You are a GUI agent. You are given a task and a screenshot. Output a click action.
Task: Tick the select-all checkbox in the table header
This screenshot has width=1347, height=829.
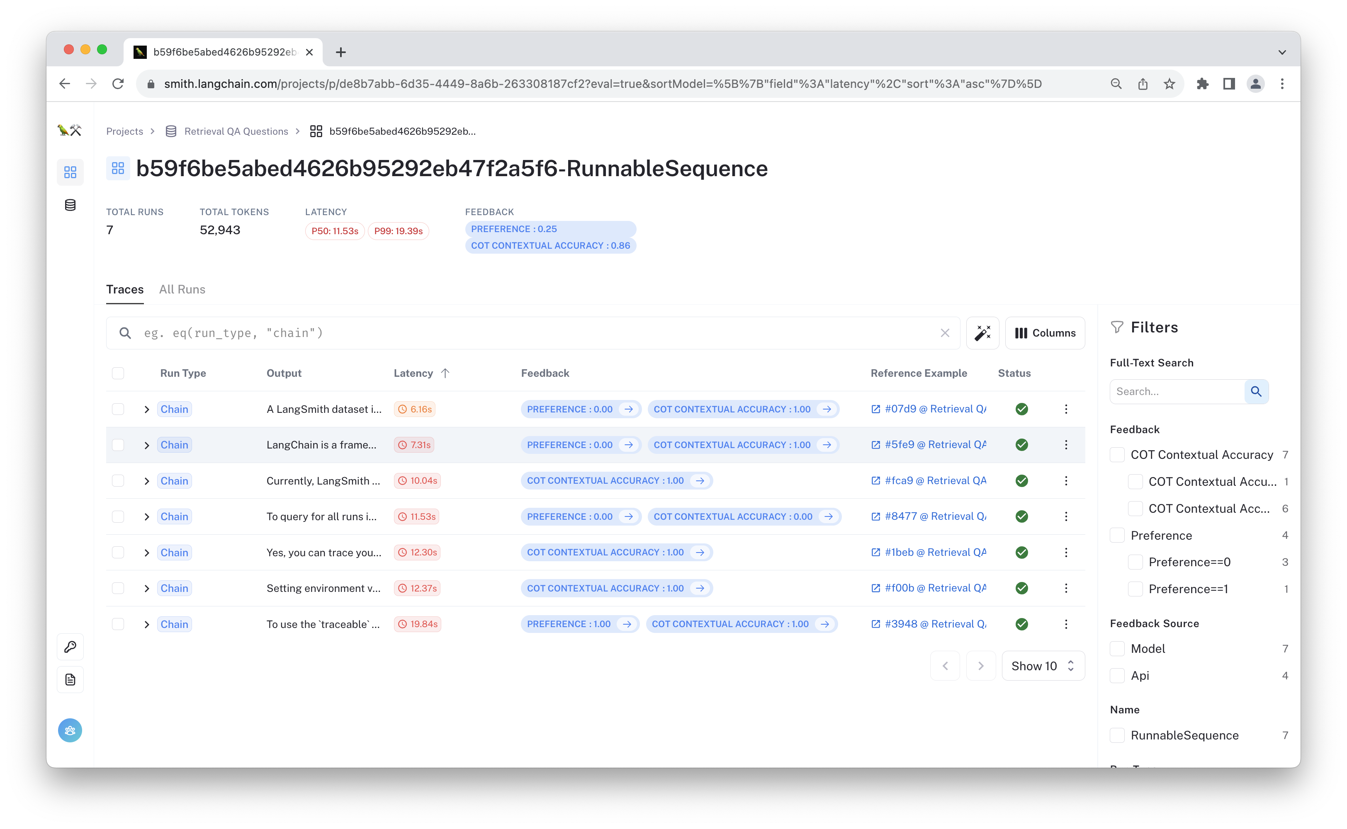coord(118,373)
